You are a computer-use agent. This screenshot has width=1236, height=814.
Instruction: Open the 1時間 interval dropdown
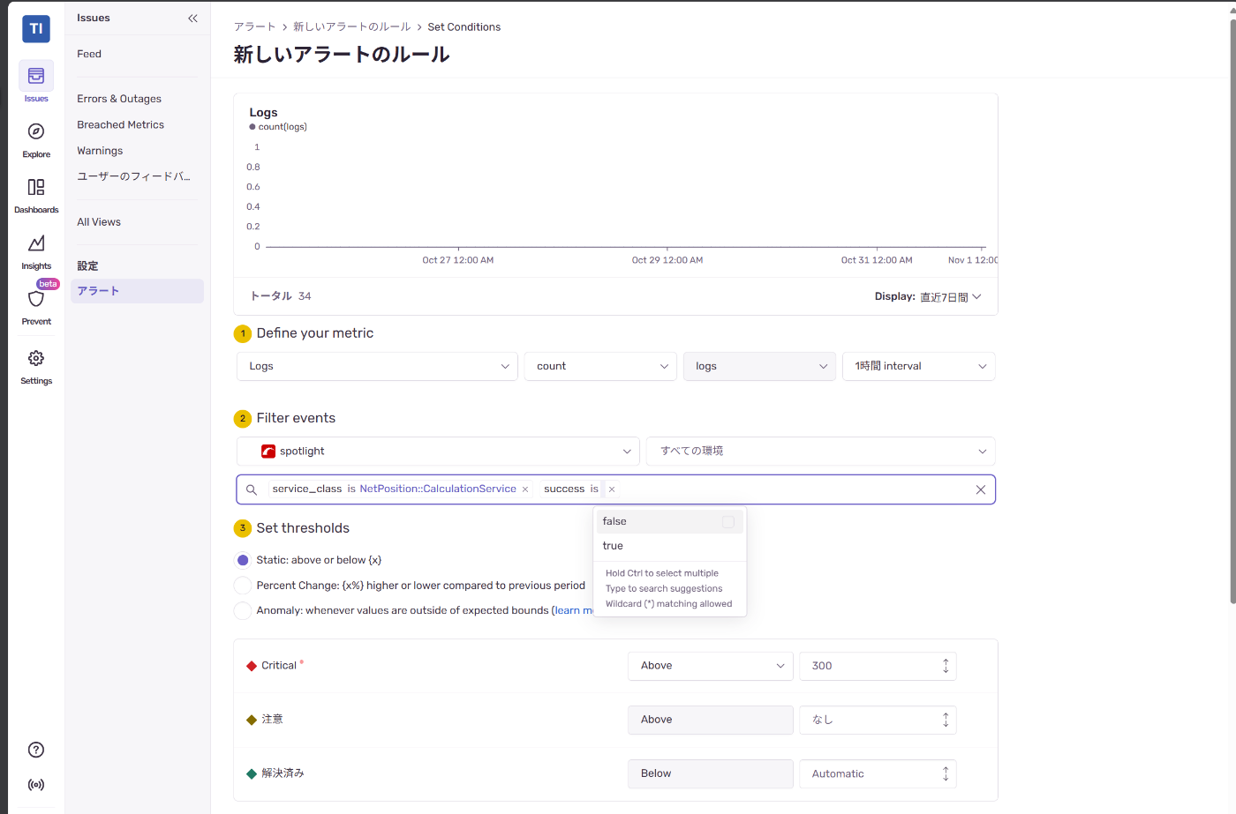pyautogui.click(x=918, y=366)
